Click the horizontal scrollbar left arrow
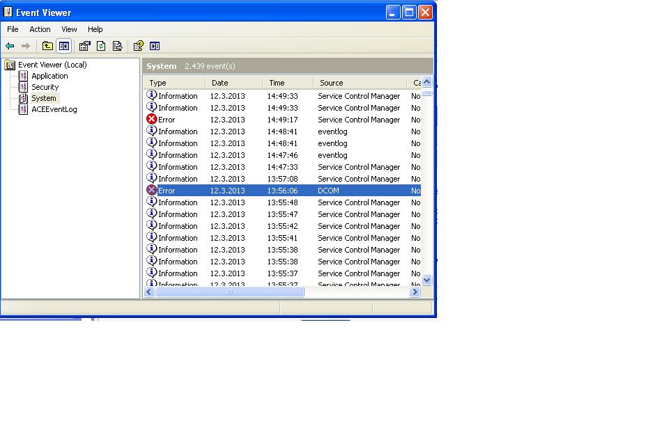664x423 pixels. click(149, 292)
